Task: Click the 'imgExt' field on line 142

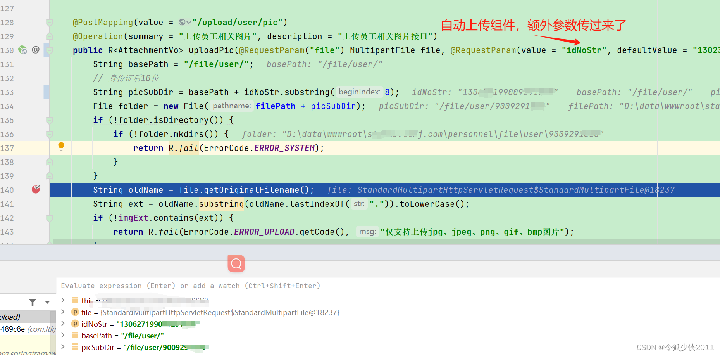Action: 133,218
